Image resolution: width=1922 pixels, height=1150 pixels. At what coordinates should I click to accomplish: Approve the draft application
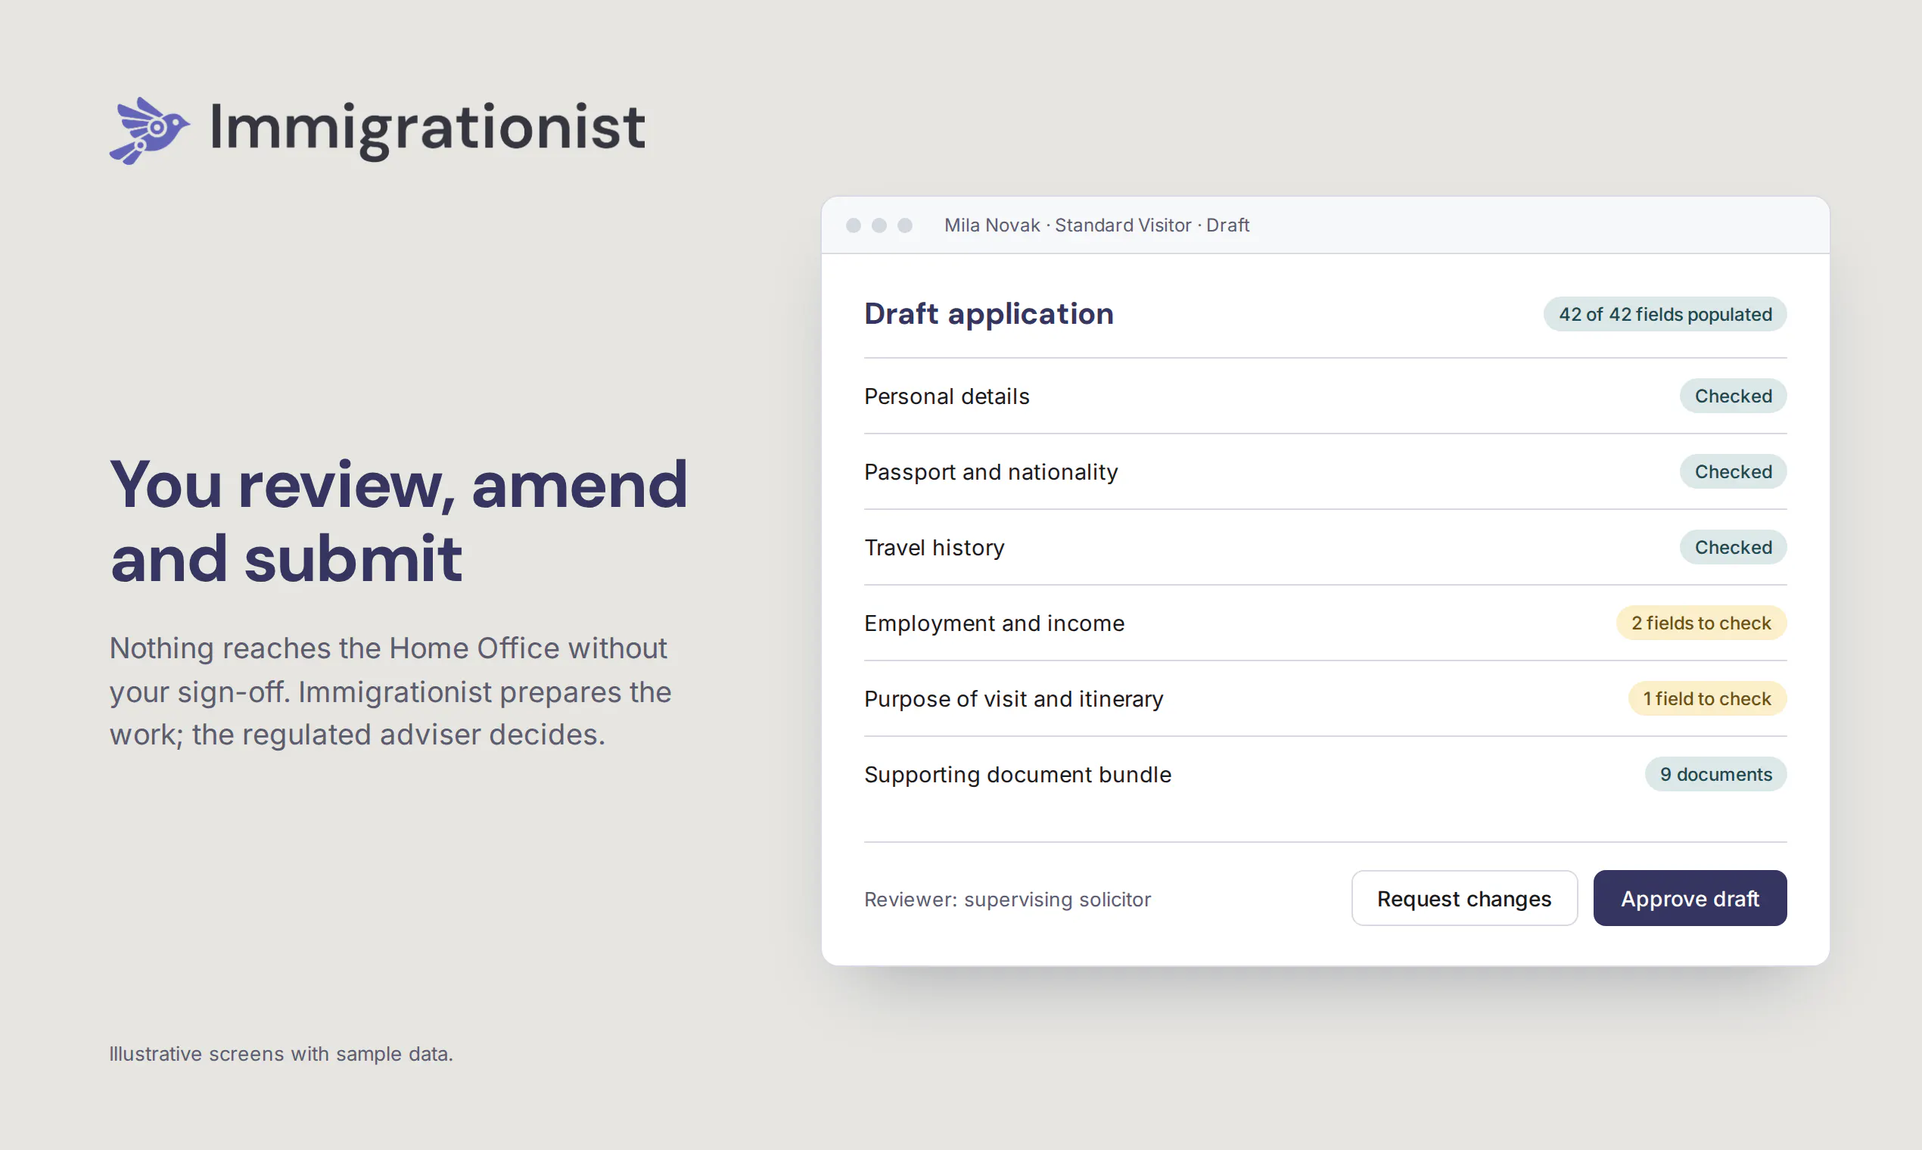click(x=1690, y=898)
